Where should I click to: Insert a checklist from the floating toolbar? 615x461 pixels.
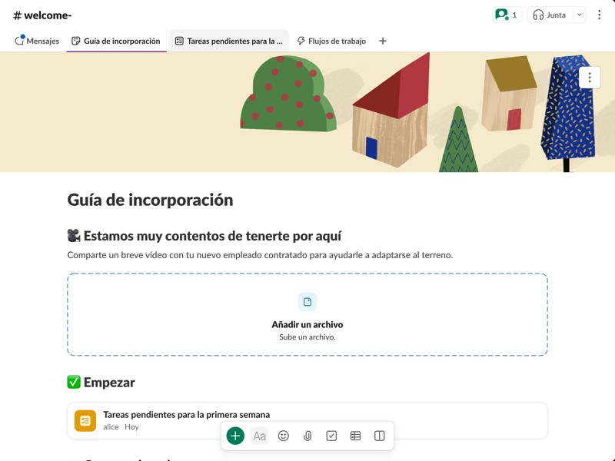click(331, 436)
